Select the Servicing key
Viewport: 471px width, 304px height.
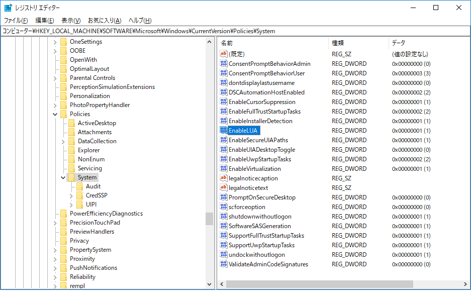click(x=90, y=168)
